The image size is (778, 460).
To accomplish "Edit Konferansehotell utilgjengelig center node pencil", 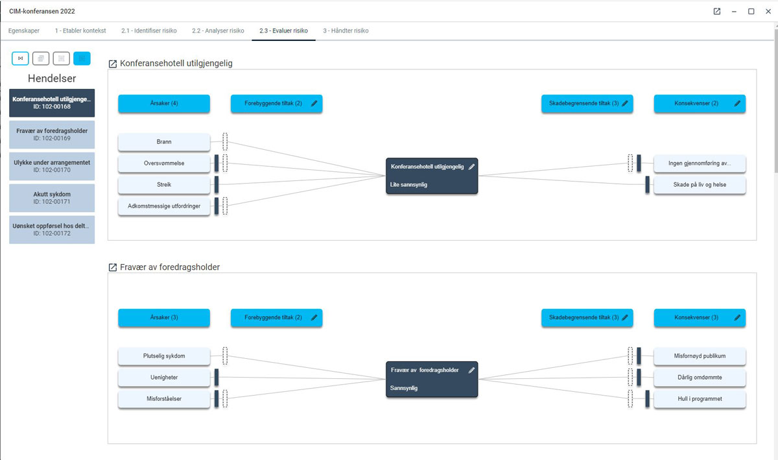I will [x=472, y=167].
